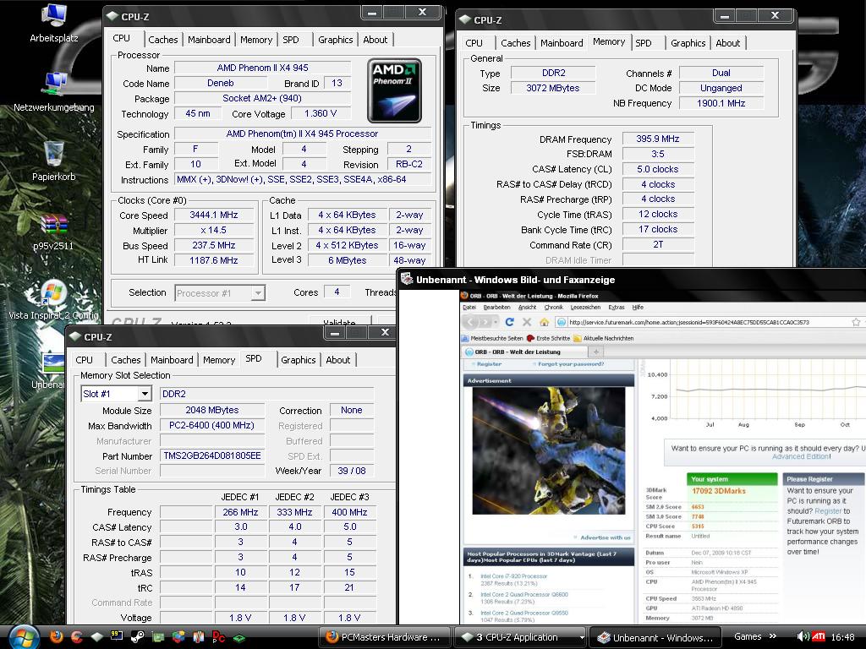Viewport: 866px width, 649px height.
Task: Launch Fraps icon showing 99
Action: 117,636
